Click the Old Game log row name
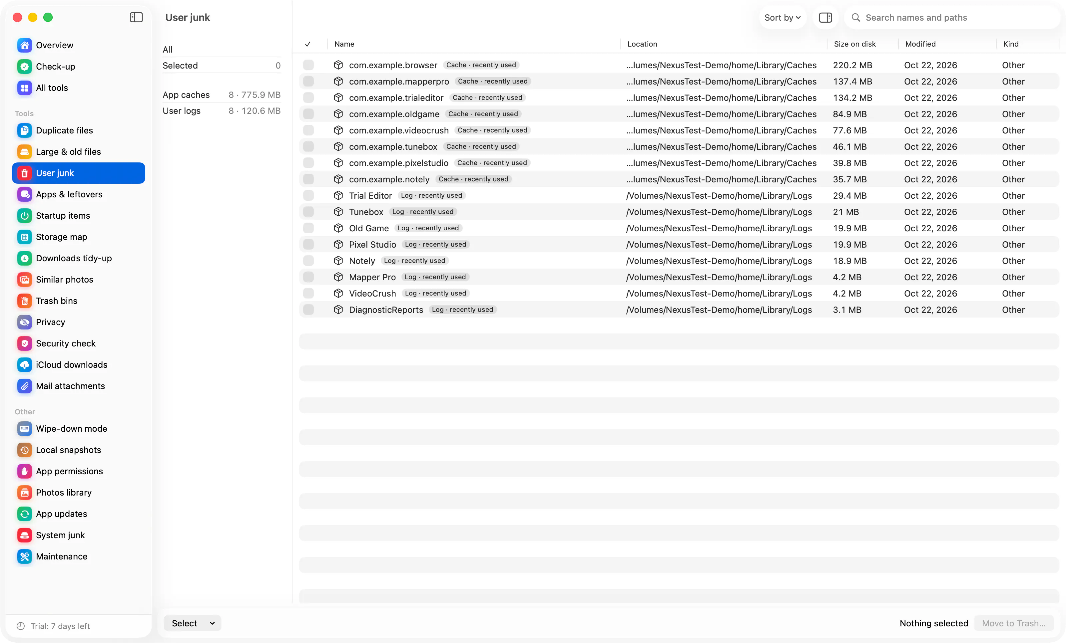Image resolution: width=1066 pixels, height=643 pixels. point(369,228)
